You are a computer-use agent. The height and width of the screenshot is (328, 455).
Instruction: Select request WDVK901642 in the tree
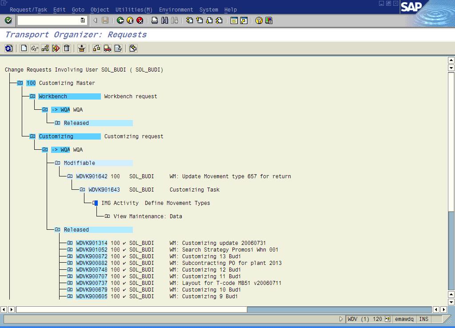92,176
